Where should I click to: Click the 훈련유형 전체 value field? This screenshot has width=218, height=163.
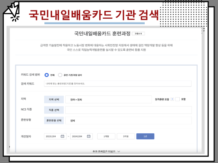pos(129,120)
